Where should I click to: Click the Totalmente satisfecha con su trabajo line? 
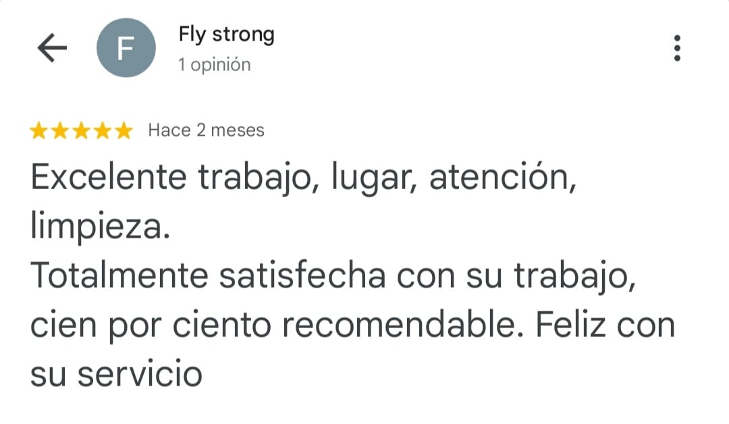coord(333,276)
